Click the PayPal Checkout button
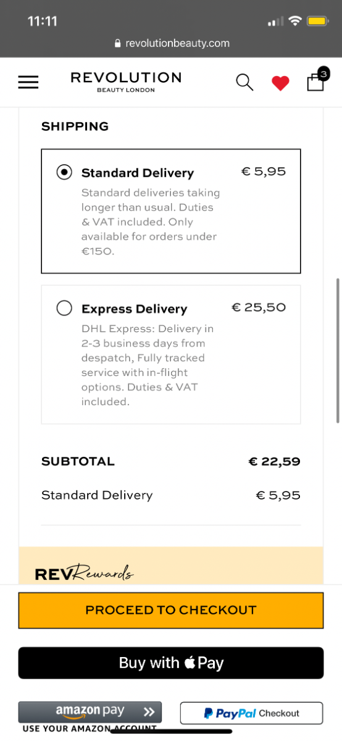The height and width of the screenshot is (741, 342). pyautogui.click(x=251, y=713)
